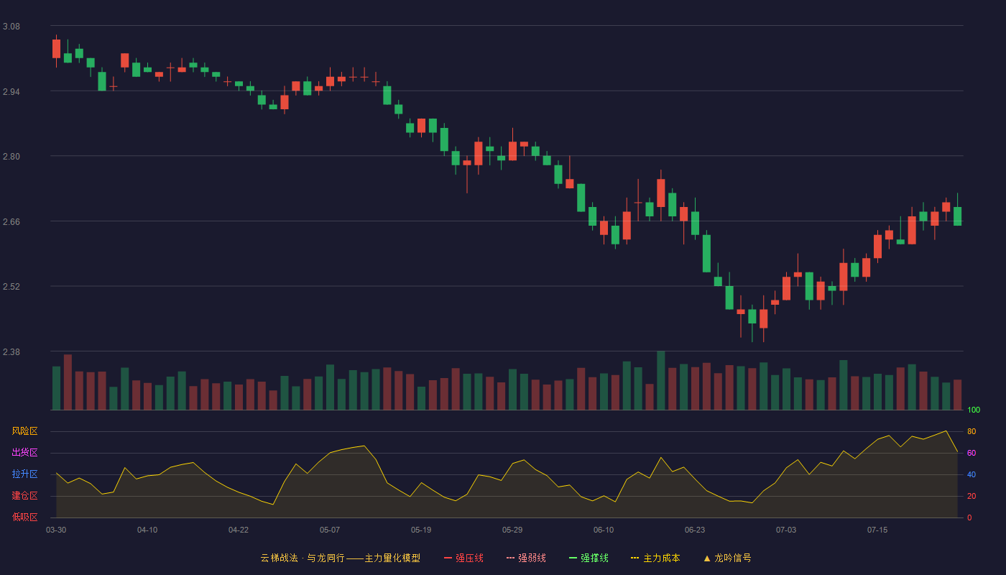This screenshot has height=575, width=1006.
Task: Click the 05-07 date axis label
Action: point(330,530)
